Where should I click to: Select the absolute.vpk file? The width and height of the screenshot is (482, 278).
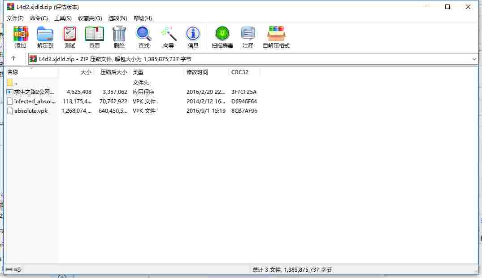[133, 111]
